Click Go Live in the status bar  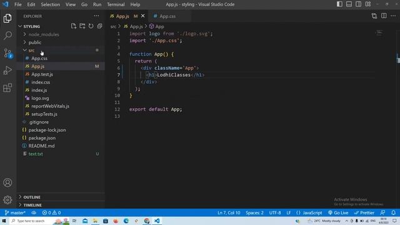point(338,212)
